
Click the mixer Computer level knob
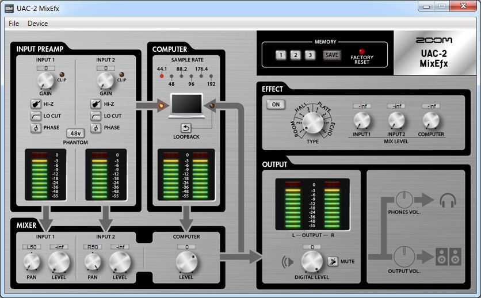tap(186, 262)
